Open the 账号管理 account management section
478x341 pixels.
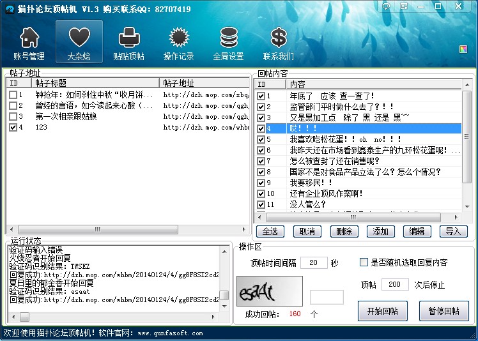(29, 43)
